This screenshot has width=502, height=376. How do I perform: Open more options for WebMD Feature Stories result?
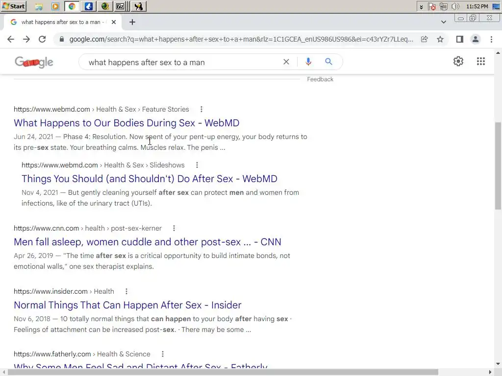(x=201, y=109)
